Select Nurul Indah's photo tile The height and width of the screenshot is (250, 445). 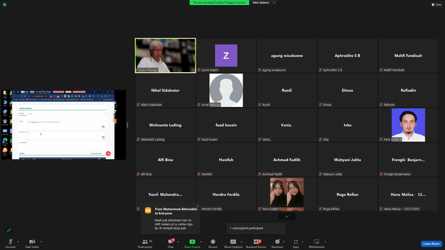click(x=287, y=194)
